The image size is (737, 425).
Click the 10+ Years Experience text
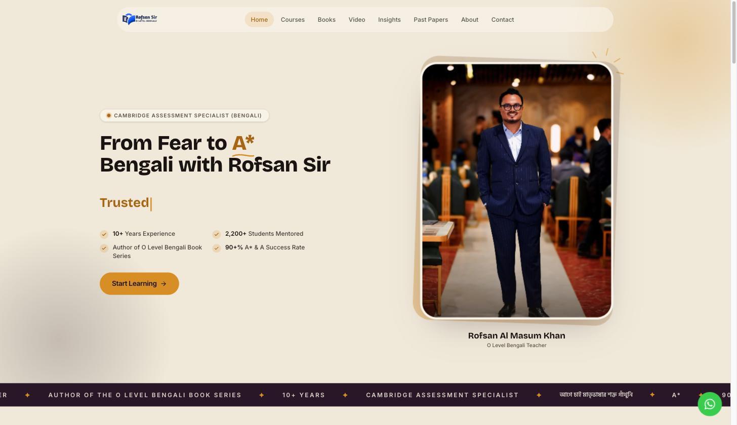click(144, 234)
